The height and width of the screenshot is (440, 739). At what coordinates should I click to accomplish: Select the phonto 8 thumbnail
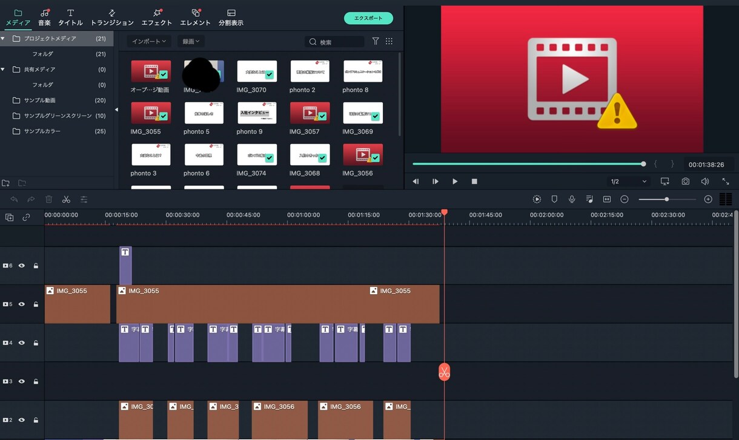tap(363, 71)
